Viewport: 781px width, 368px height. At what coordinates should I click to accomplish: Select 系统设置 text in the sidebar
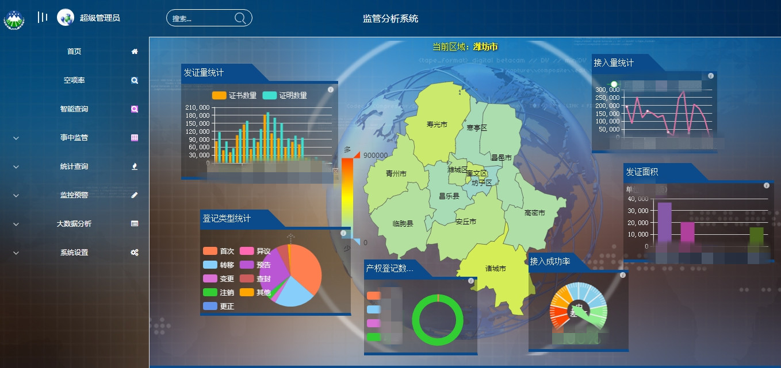point(74,253)
